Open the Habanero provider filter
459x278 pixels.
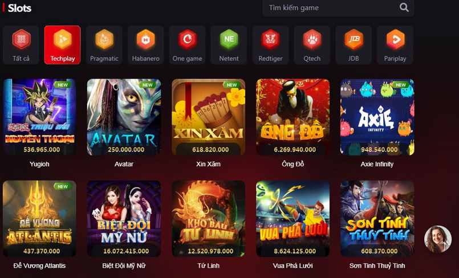click(x=146, y=45)
